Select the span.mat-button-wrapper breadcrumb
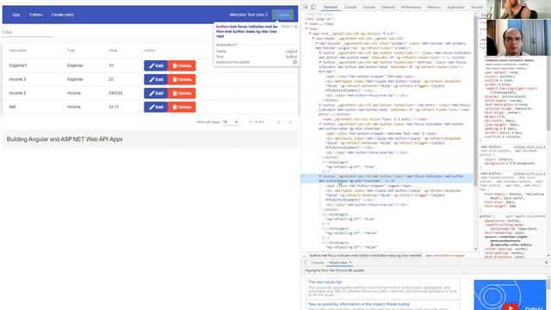The width and height of the screenshot is (551, 310). (445, 256)
